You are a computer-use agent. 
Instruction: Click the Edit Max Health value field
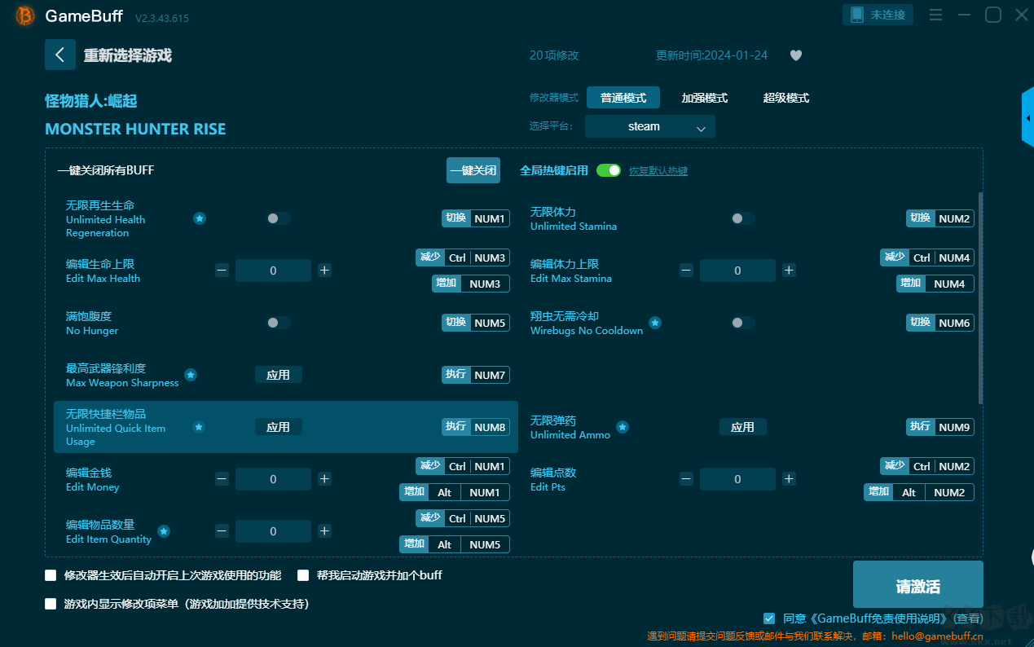tap(273, 271)
